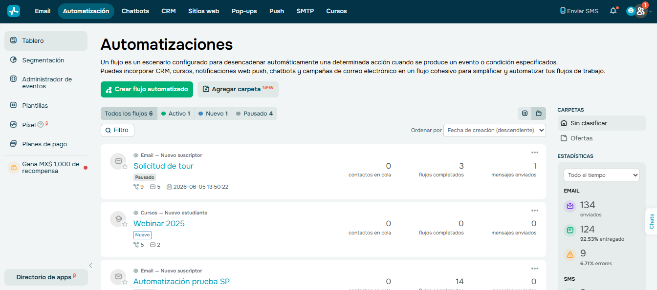Select the Ofertas folder label
The width and height of the screenshot is (657, 290).
(581, 138)
